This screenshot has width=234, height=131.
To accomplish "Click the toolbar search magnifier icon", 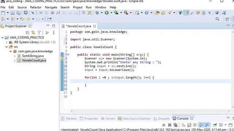I will point(218,19).
